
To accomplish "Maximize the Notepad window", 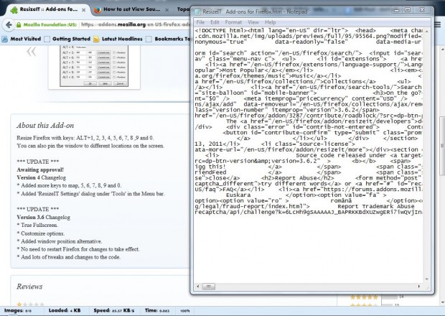I will 408,10.
